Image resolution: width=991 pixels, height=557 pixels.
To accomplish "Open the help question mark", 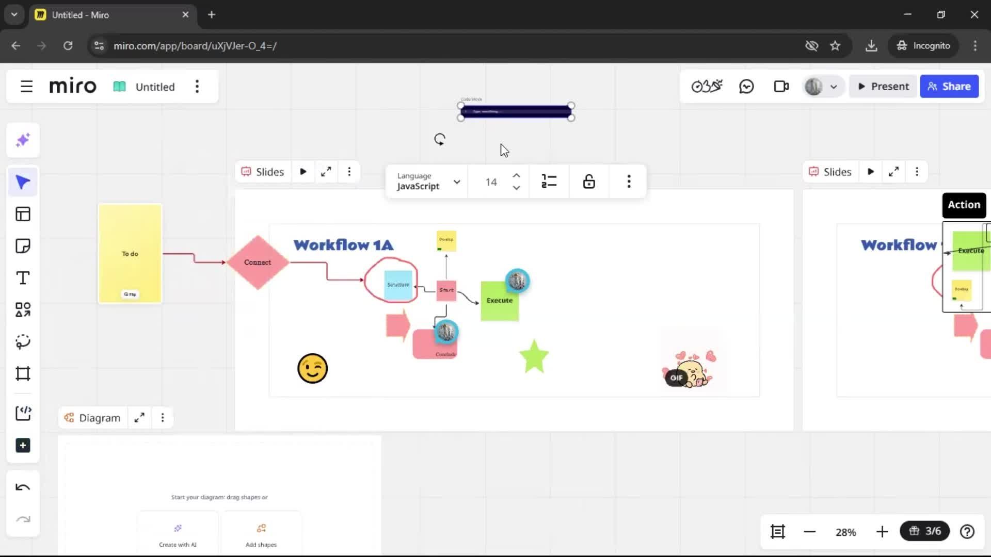I will [x=967, y=532].
